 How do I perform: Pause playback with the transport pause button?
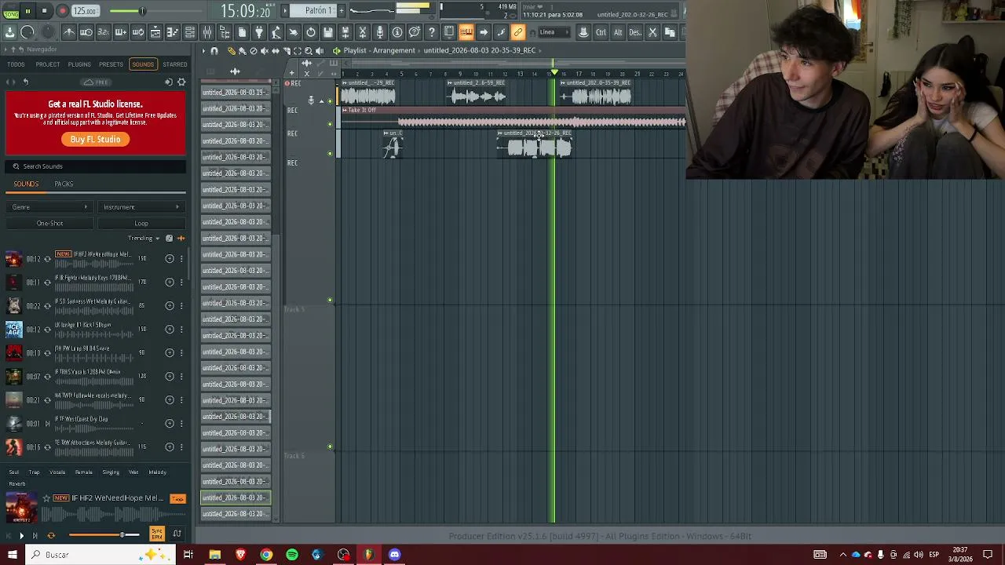coord(27,11)
